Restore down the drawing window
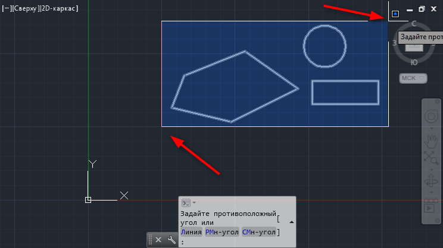This screenshot has width=443, height=248. (422, 9)
